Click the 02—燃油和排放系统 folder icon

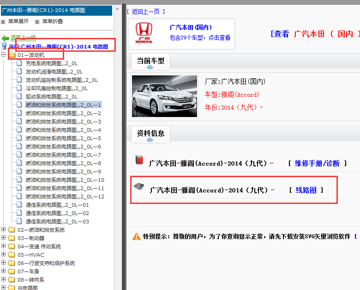[x=12, y=230]
